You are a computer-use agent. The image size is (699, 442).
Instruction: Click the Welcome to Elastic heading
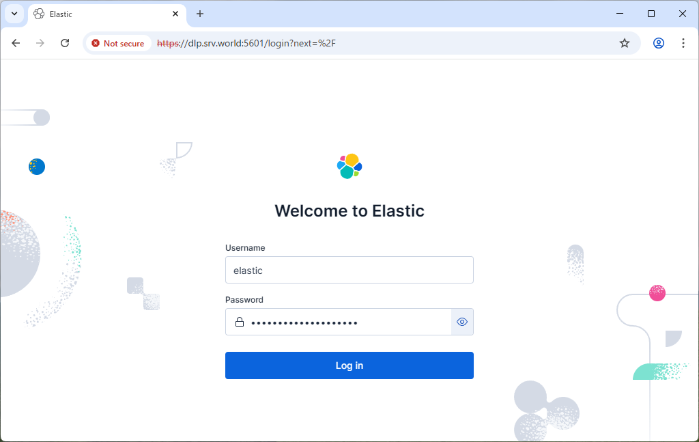click(x=349, y=211)
